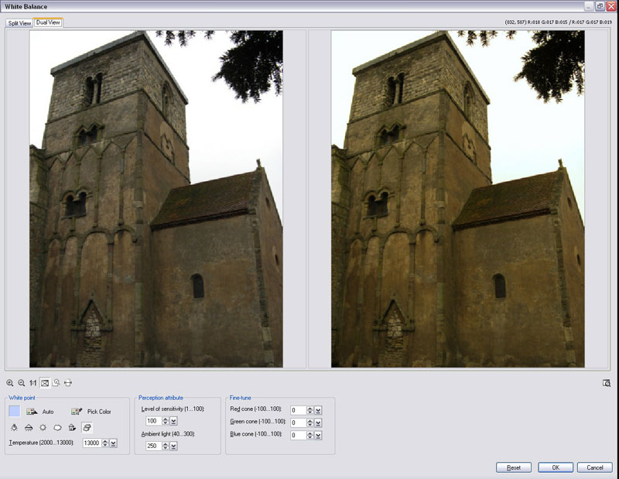The width and height of the screenshot is (619, 479).
Task: Toggle the shade house light preset
Action: click(72, 427)
